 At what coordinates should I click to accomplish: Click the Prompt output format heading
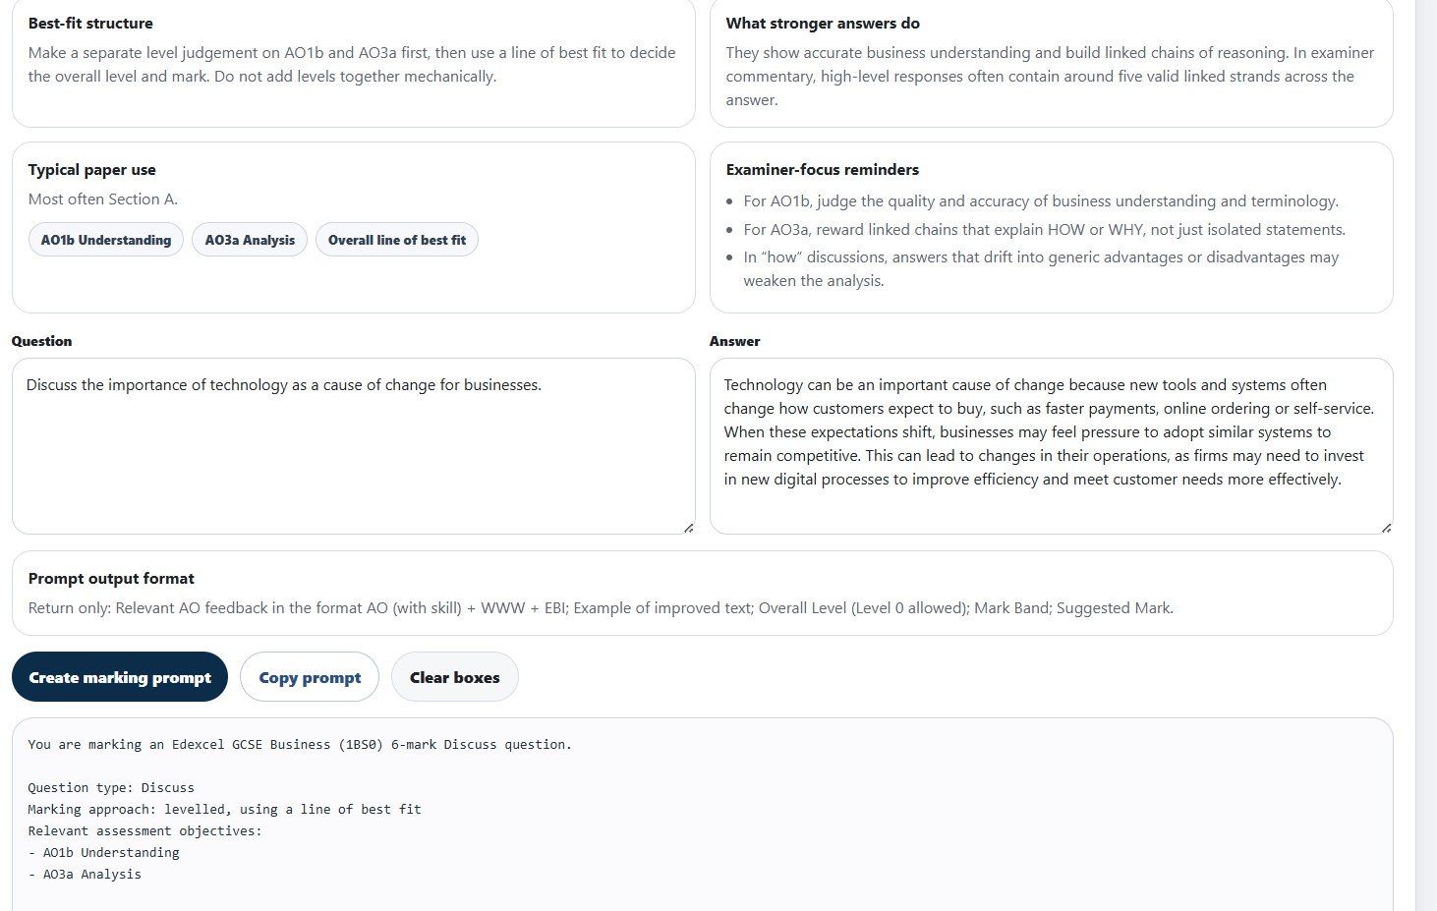point(111,579)
